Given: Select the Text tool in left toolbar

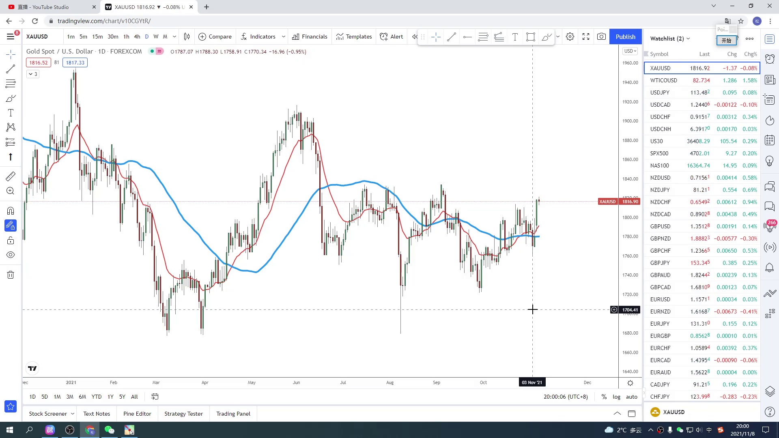Looking at the screenshot, I should pos(11,113).
